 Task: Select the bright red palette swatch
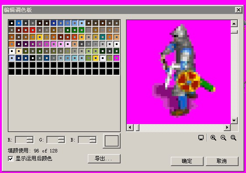point(33,30)
